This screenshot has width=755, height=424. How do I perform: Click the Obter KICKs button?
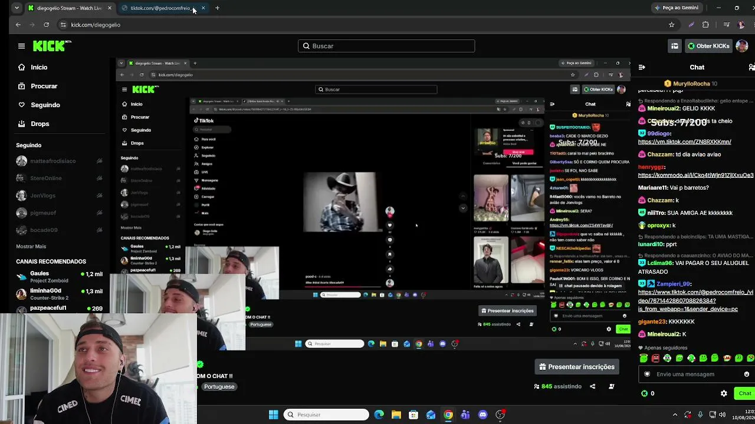[708, 46]
